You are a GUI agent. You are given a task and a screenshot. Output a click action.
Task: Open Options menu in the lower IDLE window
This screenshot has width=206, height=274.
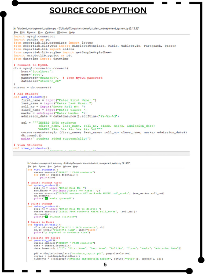tap(57, 166)
